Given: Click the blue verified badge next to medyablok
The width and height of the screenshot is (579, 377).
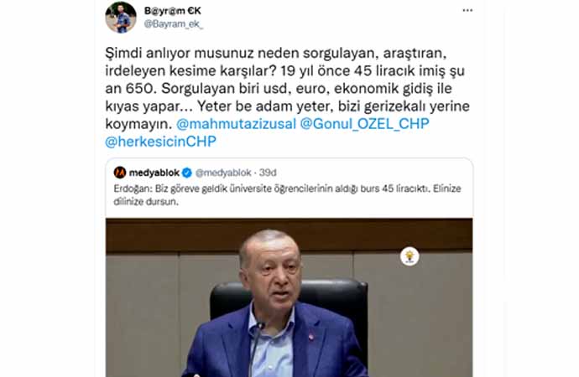Looking at the screenshot, I should [187, 173].
